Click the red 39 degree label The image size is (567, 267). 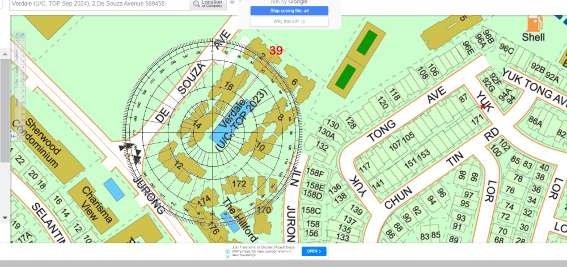[276, 50]
